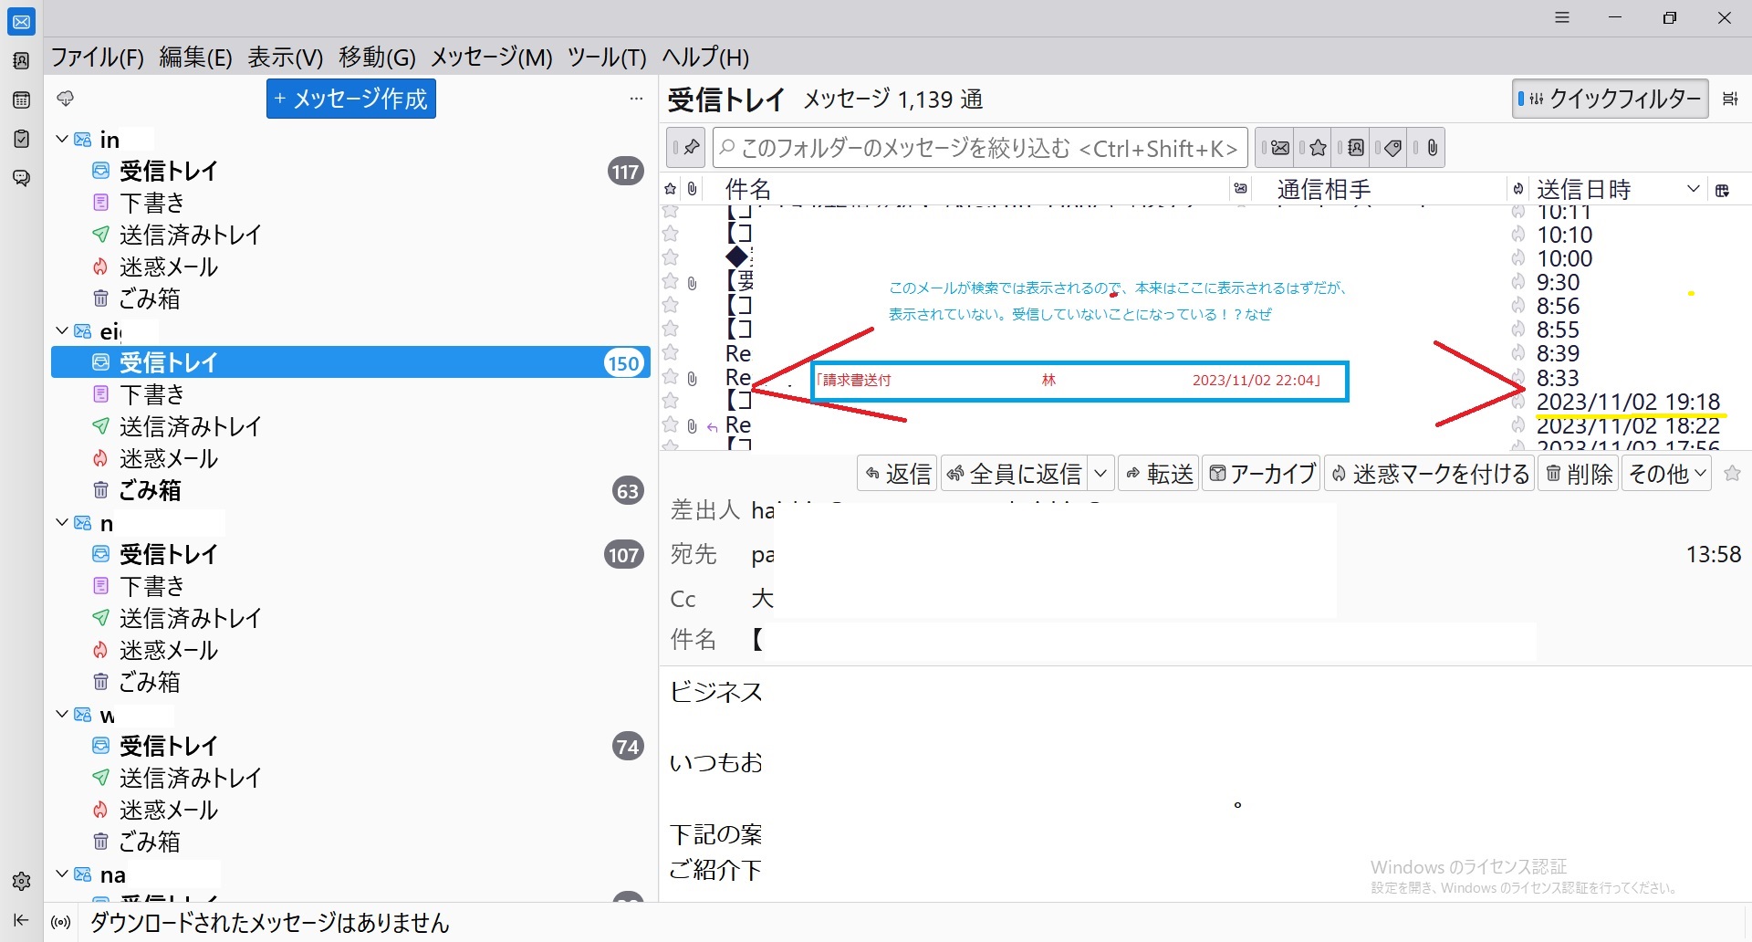This screenshot has width=1752, height=942.
Task: Open the ツール(T) menu
Action: click(x=606, y=58)
